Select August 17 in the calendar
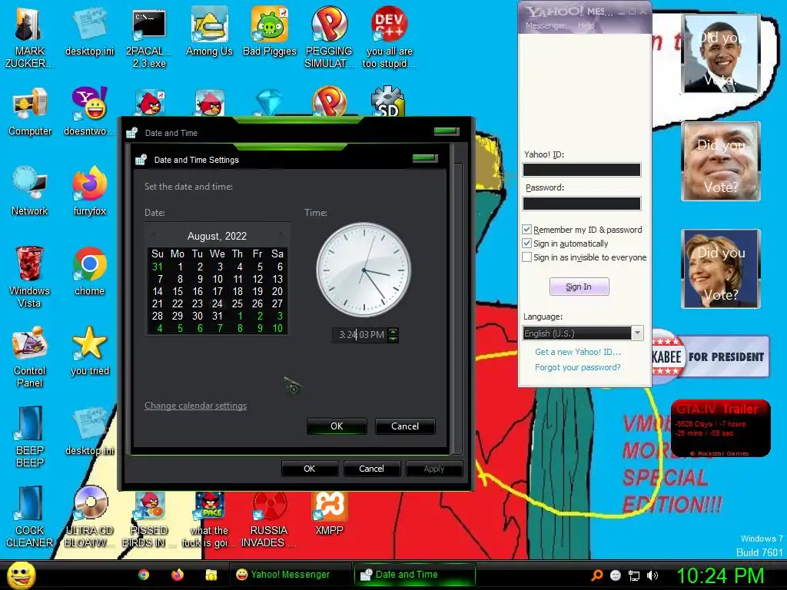Screen dimensions: 787x590 pyautogui.click(x=218, y=291)
